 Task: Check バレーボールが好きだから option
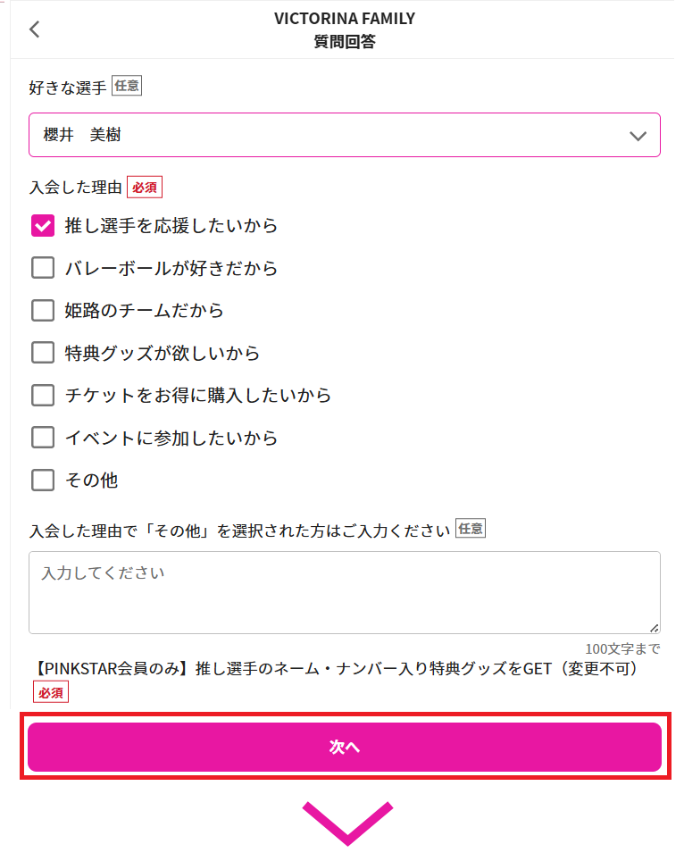pos(43,268)
